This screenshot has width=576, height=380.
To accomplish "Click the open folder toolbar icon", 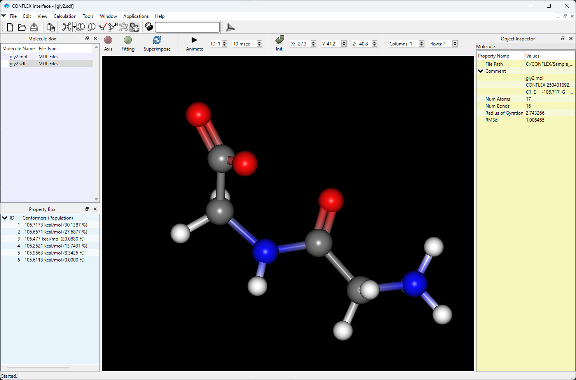I will [x=22, y=27].
